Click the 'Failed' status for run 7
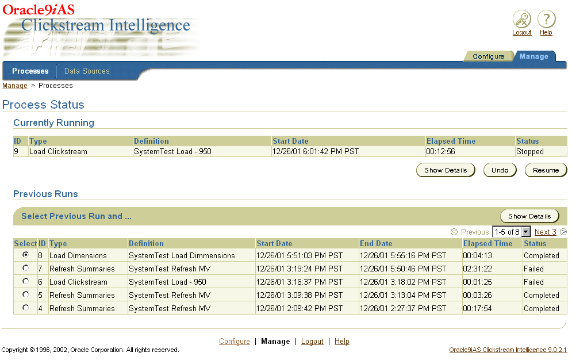 tap(533, 269)
